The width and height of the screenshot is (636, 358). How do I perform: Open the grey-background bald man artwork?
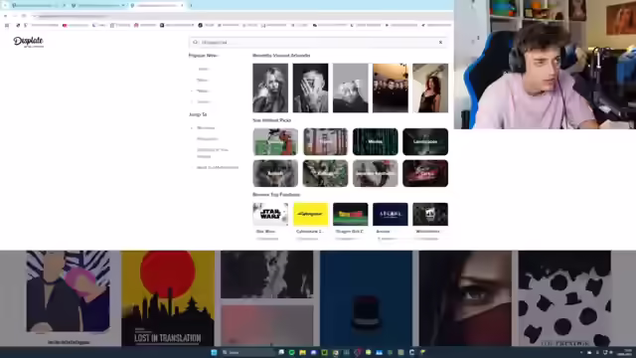(x=351, y=88)
